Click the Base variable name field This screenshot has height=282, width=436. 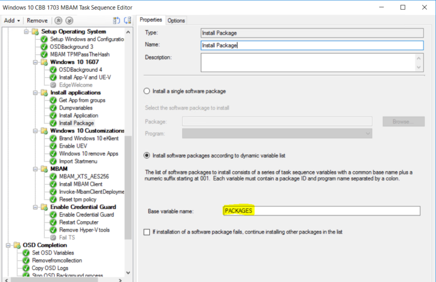[x=321, y=211]
